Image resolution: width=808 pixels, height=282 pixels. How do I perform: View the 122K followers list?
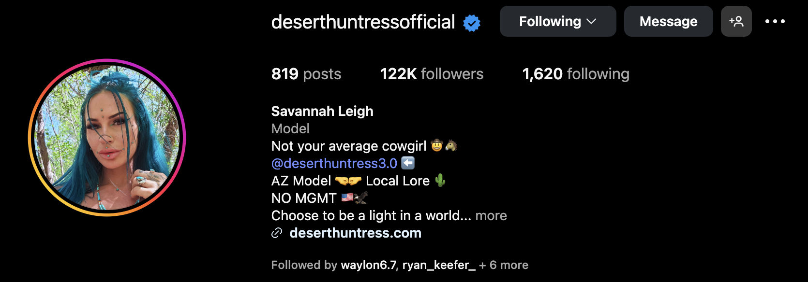(x=432, y=74)
